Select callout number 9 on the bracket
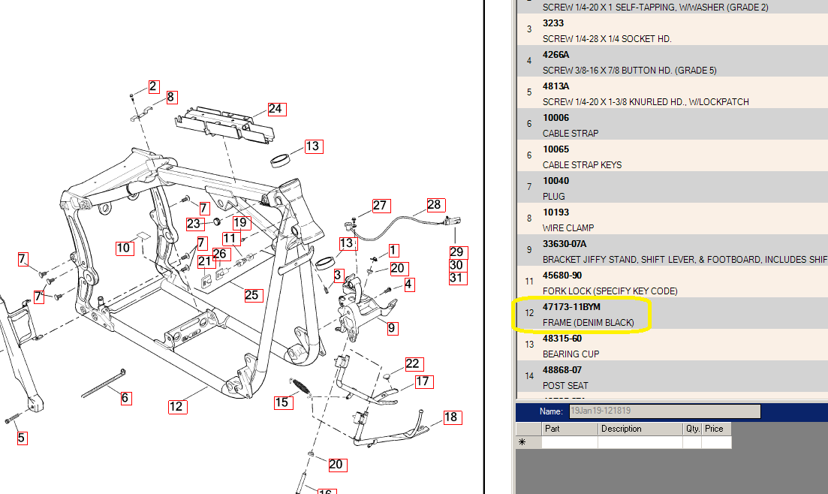Image resolution: width=828 pixels, height=494 pixels. pos(393,327)
